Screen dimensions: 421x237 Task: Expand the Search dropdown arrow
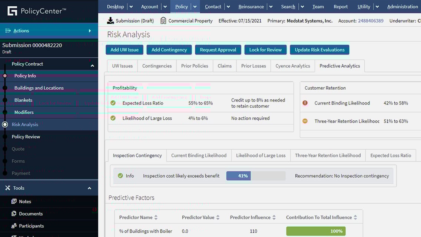click(302, 6)
